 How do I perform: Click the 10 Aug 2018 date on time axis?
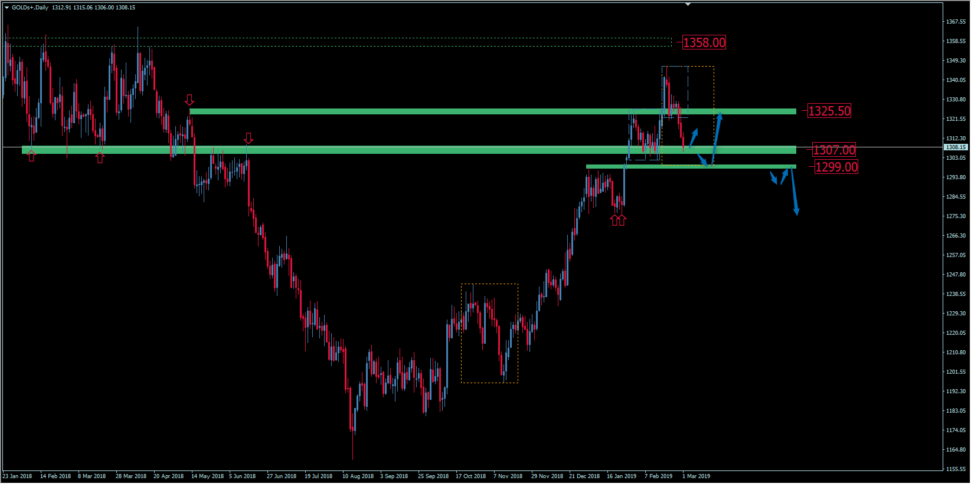tap(358, 476)
